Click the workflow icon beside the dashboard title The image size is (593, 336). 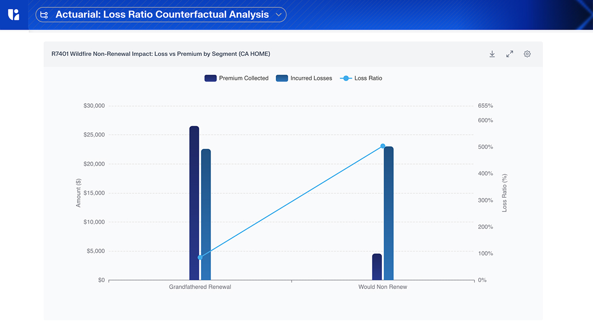[44, 15]
